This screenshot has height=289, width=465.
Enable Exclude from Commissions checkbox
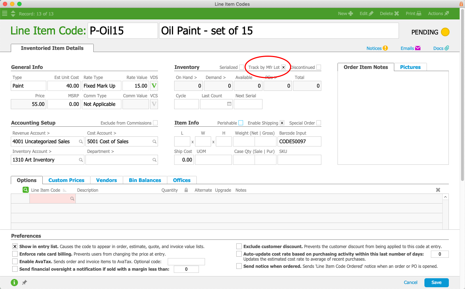[x=155, y=123]
